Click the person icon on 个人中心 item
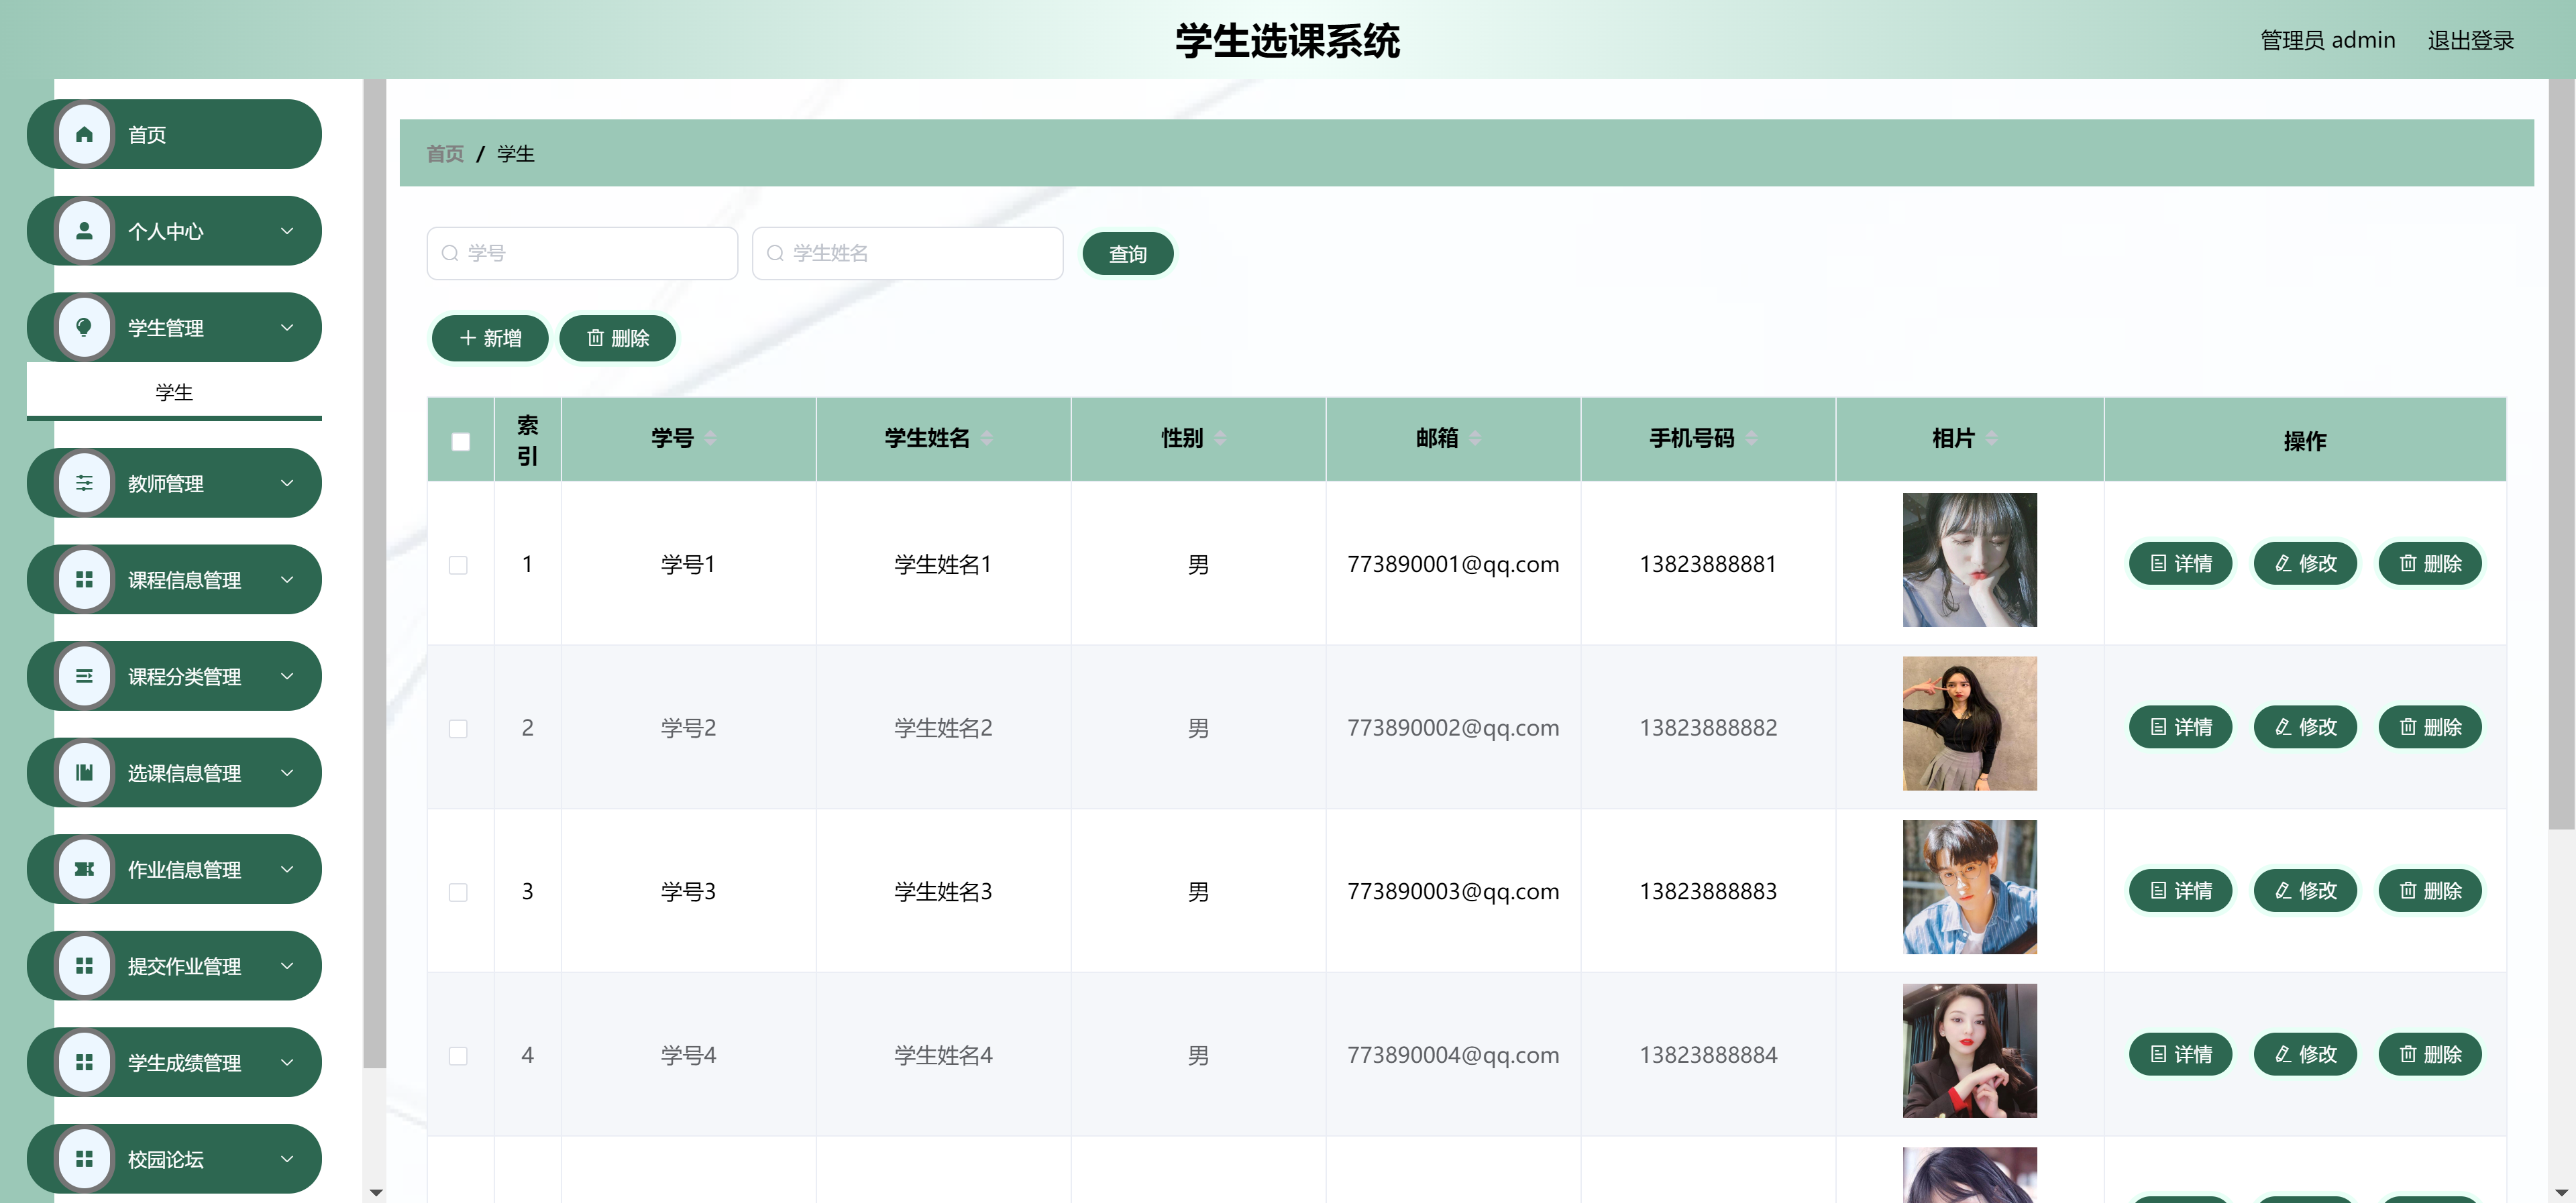2576x1203 pixels. 84,231
